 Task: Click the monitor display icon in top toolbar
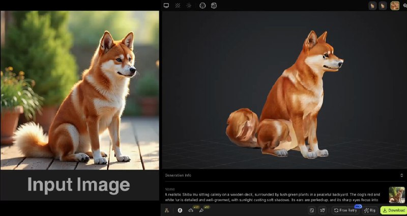pyautogui.click(x=166, y=6)
